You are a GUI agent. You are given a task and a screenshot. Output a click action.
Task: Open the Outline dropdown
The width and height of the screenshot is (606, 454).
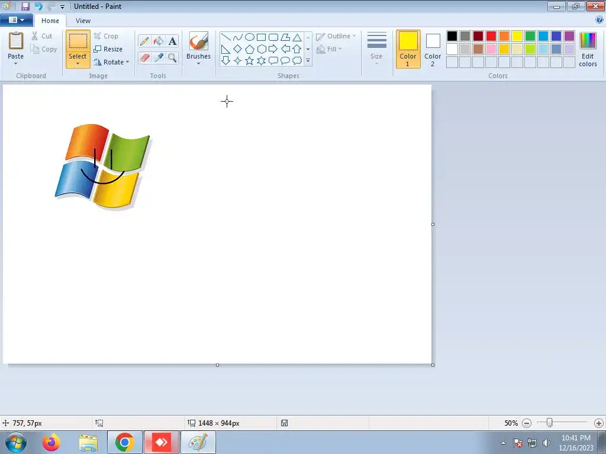[336, 36]
